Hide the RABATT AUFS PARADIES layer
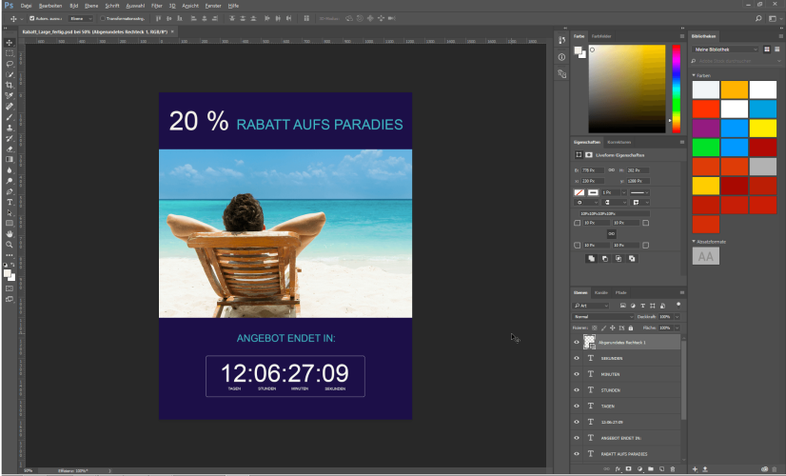This screenshot has height=476, width=786. (x=577, y=454)
